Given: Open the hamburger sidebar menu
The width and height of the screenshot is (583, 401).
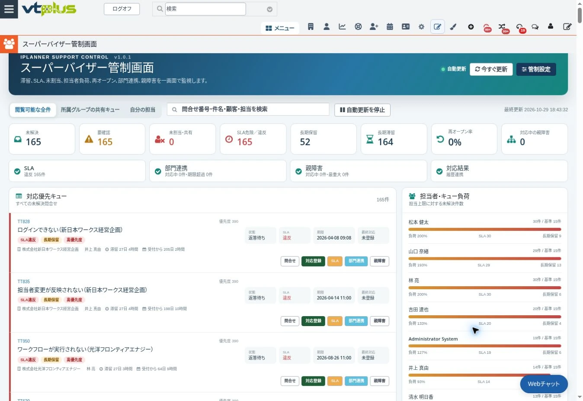Looking at the screenshot, I should [9, 9].
